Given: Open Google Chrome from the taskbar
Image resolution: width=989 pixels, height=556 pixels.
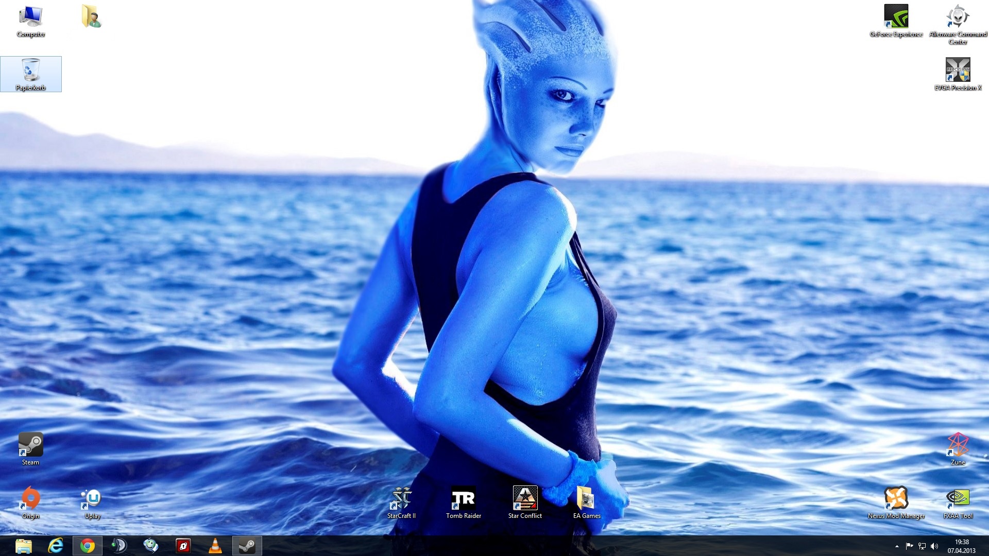Looking at the screenshot, I should coord(88,546).
